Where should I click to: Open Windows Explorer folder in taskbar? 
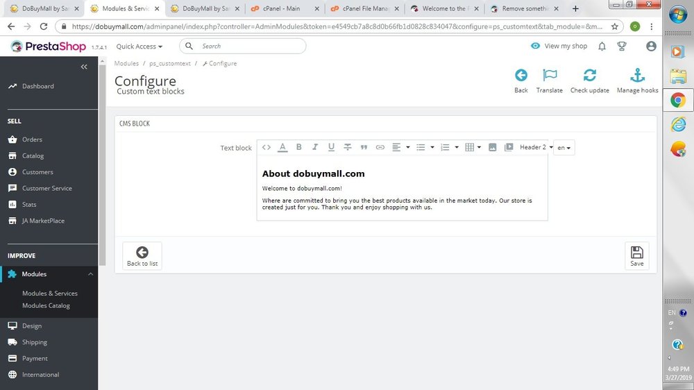click(x=678, y=76)
